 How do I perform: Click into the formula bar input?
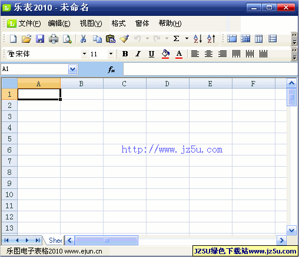(x=210, y=69)
